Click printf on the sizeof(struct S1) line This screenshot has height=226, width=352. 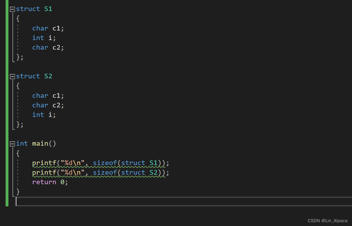coord(44,163)
